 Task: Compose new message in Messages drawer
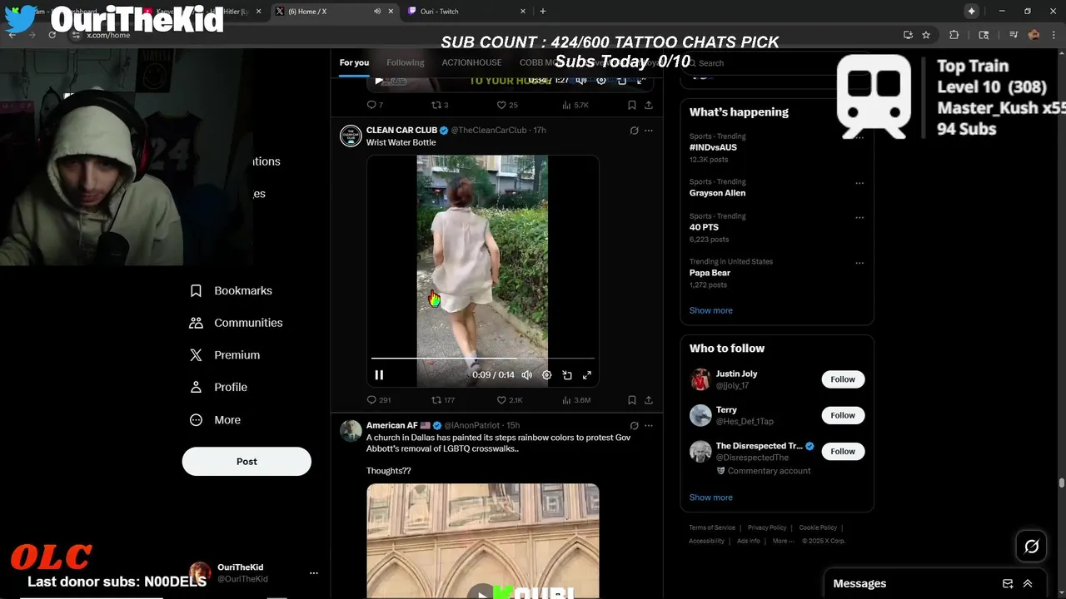1008,584
